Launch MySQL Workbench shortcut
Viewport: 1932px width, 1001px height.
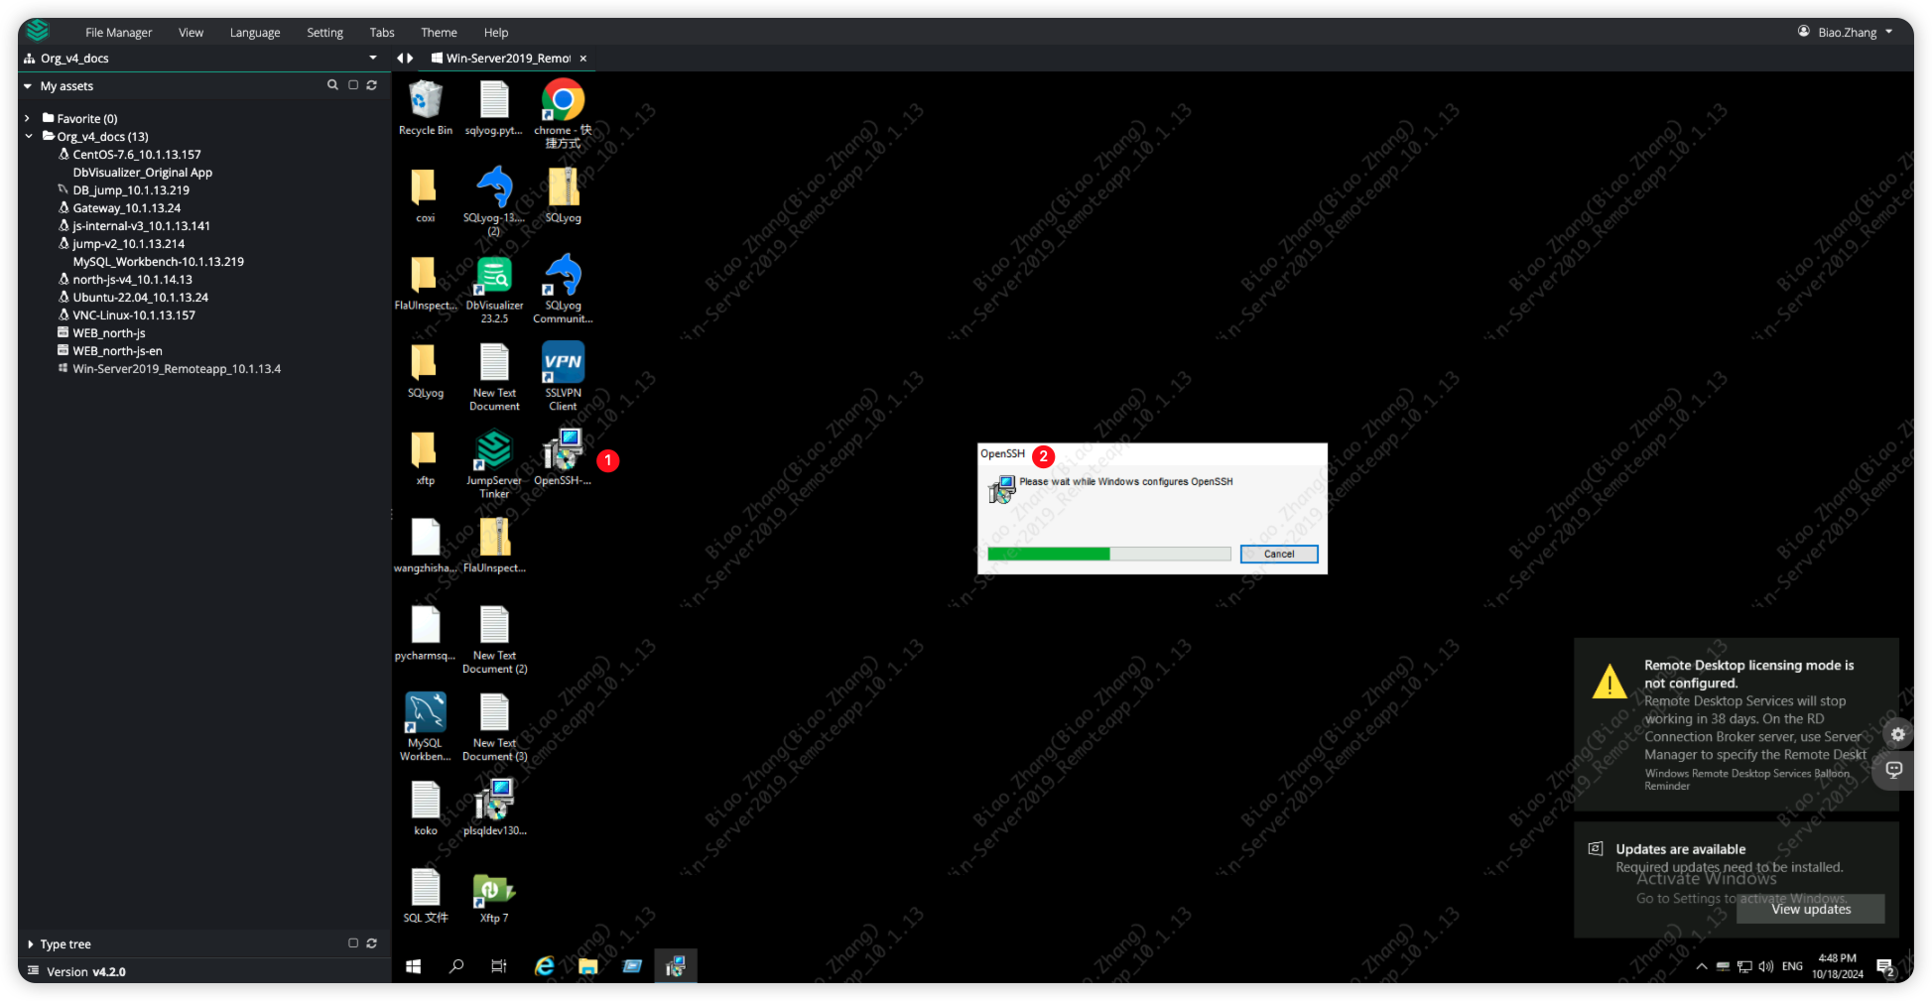425,726
